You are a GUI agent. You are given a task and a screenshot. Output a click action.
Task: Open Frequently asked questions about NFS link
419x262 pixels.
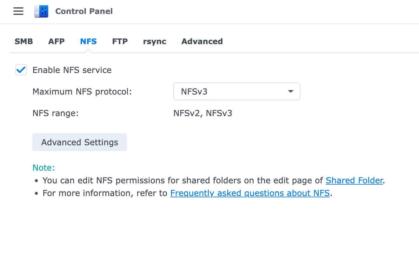pos(250,193)
